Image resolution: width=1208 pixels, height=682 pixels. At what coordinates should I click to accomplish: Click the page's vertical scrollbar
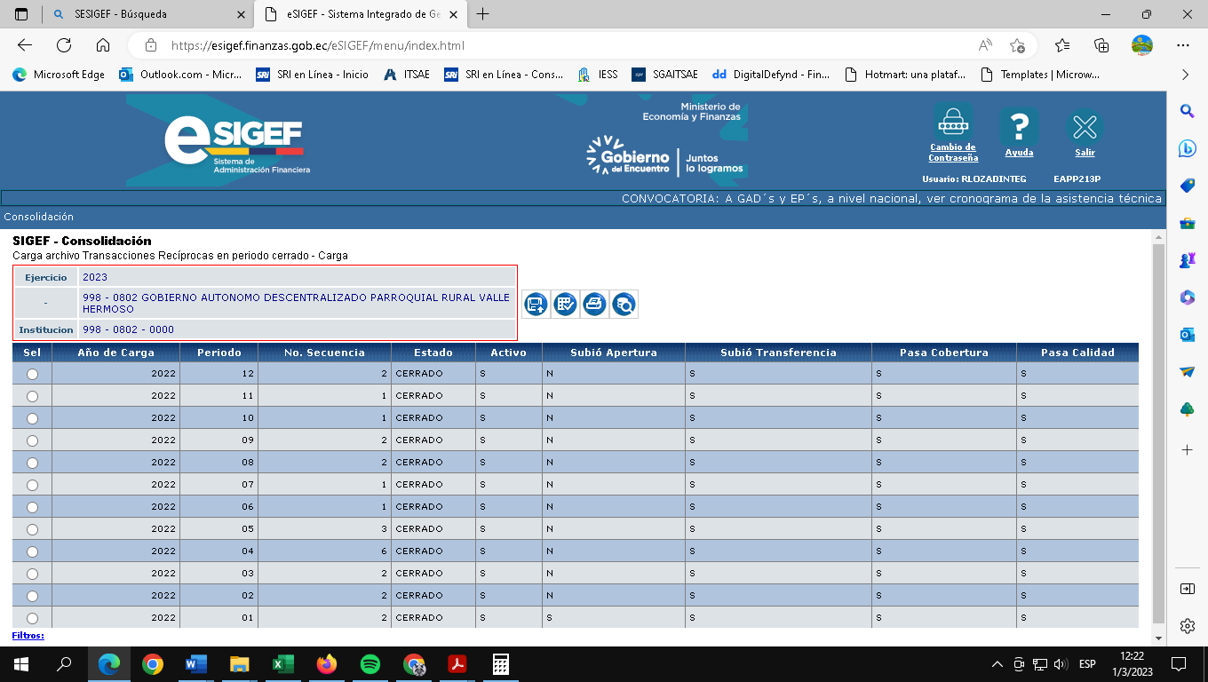click(x=1157, y=426)
